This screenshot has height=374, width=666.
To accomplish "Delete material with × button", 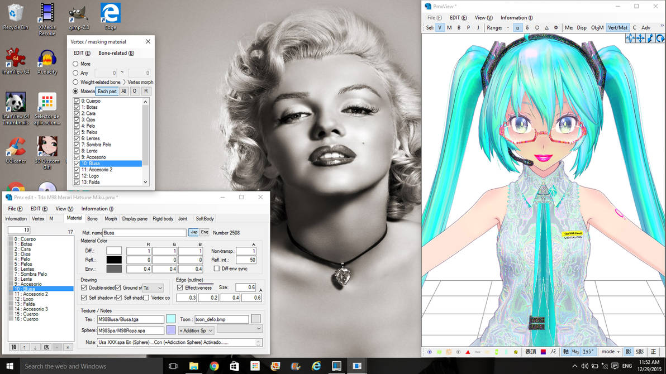I will [68, 347].
